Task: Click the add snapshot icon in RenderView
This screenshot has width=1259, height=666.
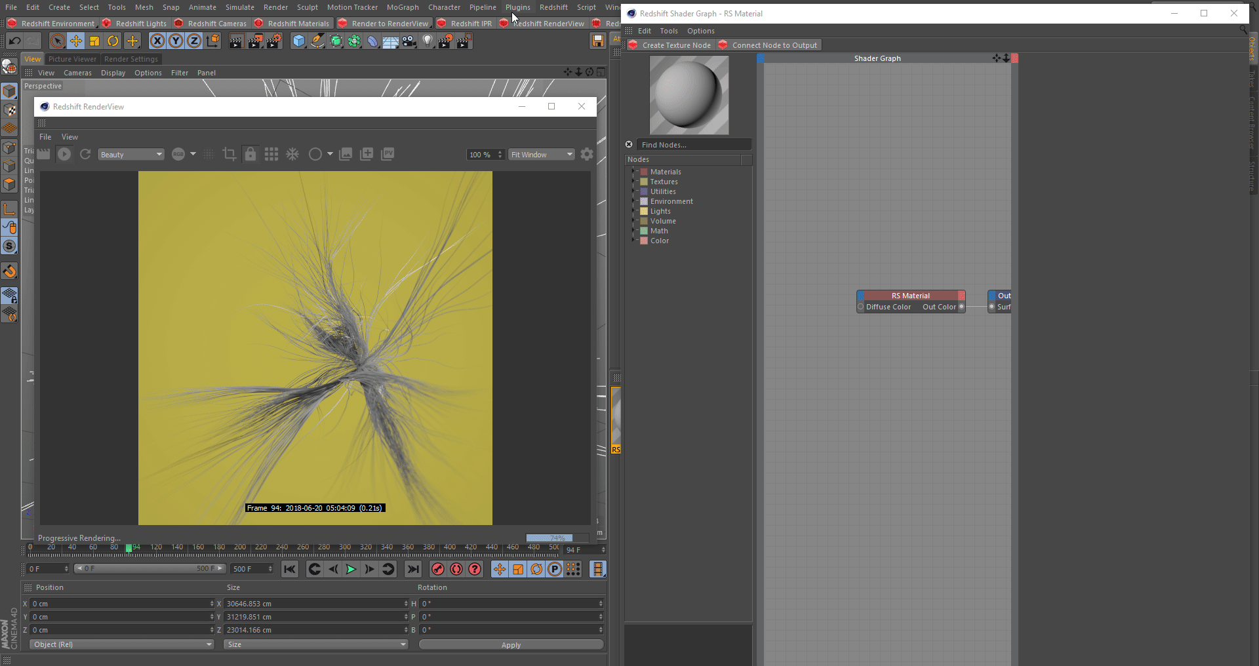Action: coord(367,154)
